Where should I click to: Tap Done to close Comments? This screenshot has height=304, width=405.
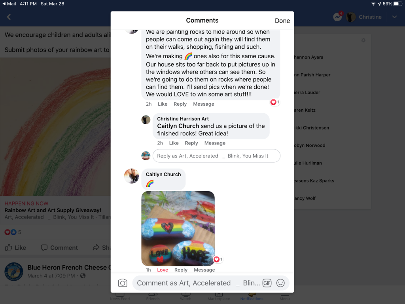pos(282,21)
